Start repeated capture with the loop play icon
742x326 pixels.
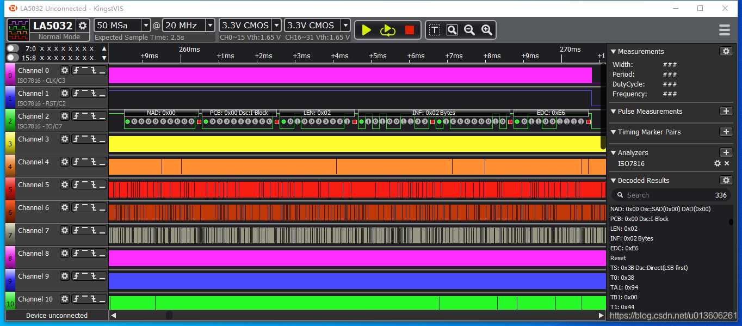click(388, 30)
